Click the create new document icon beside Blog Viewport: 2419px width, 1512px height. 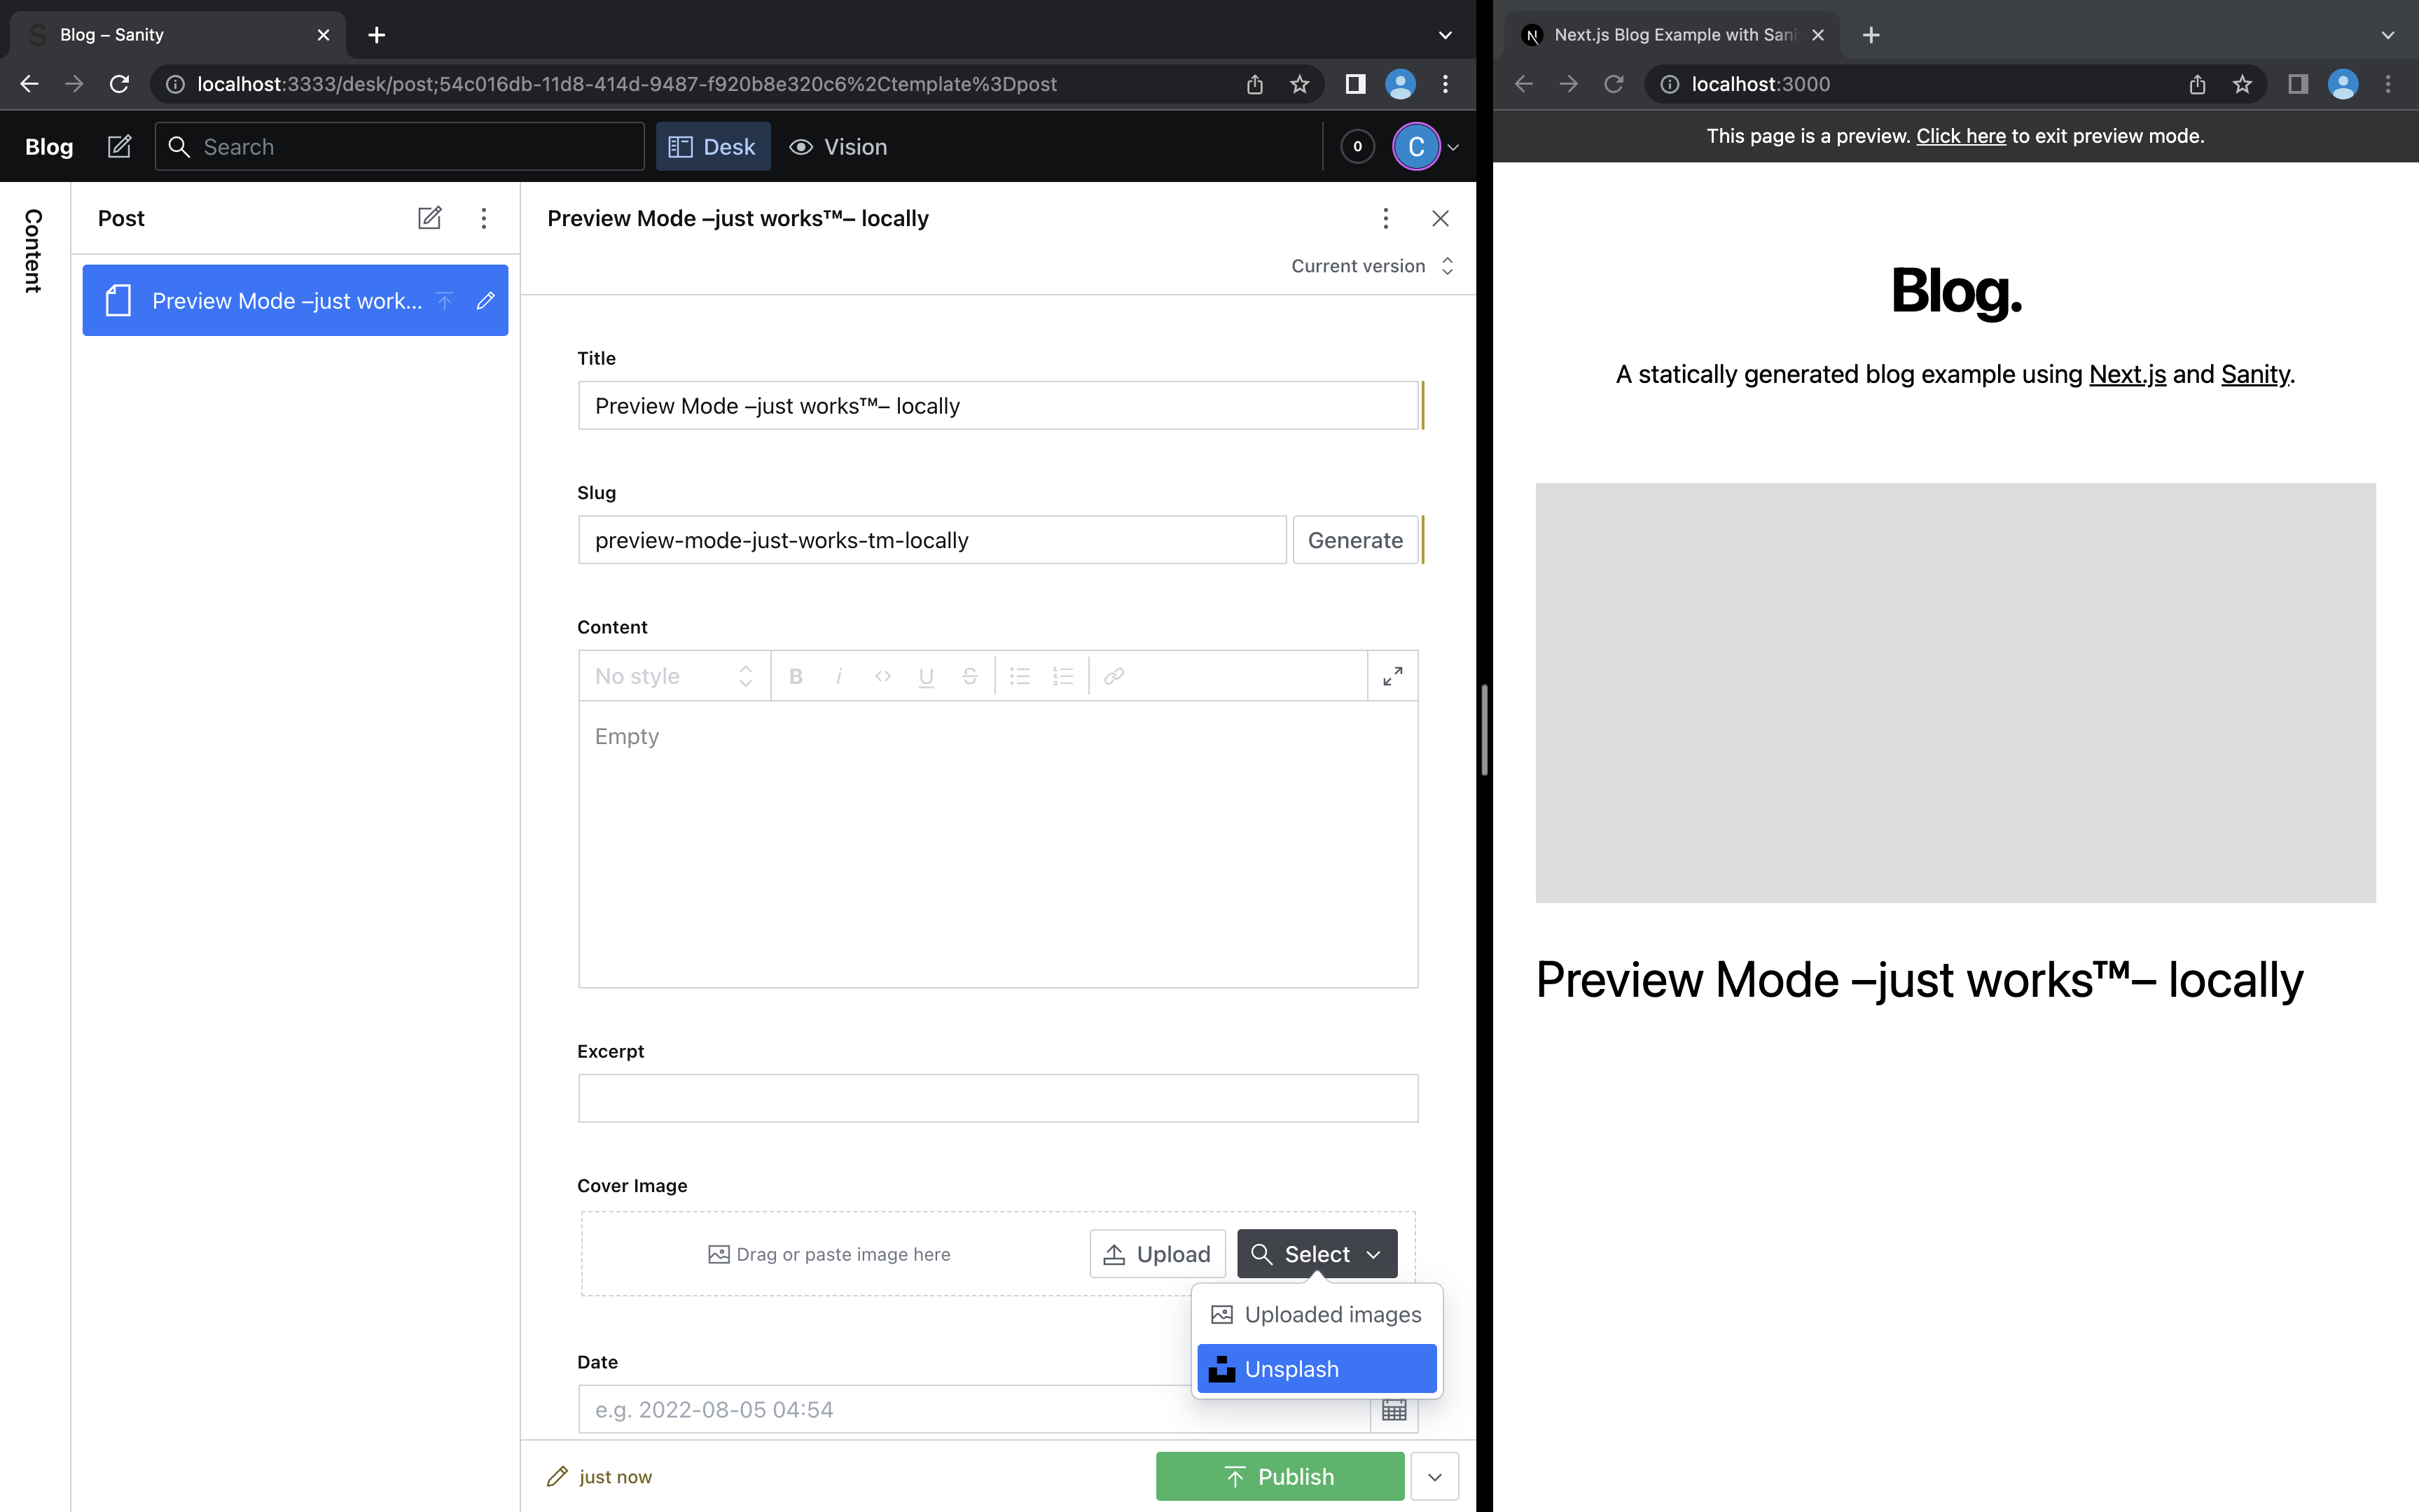click(119, 147)
